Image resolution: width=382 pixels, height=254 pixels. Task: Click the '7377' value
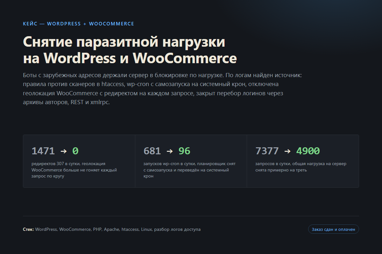[x=267, y=151]
